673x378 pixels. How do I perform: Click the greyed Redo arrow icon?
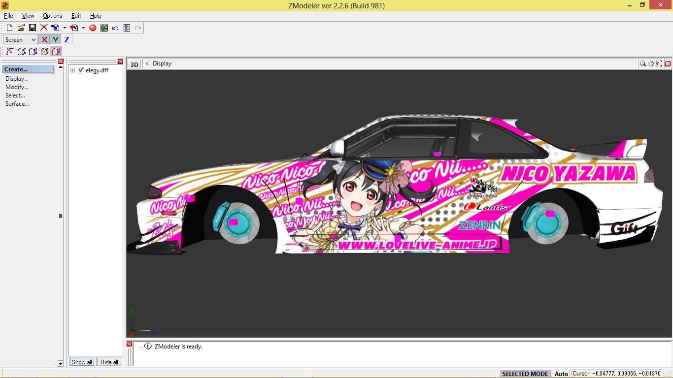(138, 28)
